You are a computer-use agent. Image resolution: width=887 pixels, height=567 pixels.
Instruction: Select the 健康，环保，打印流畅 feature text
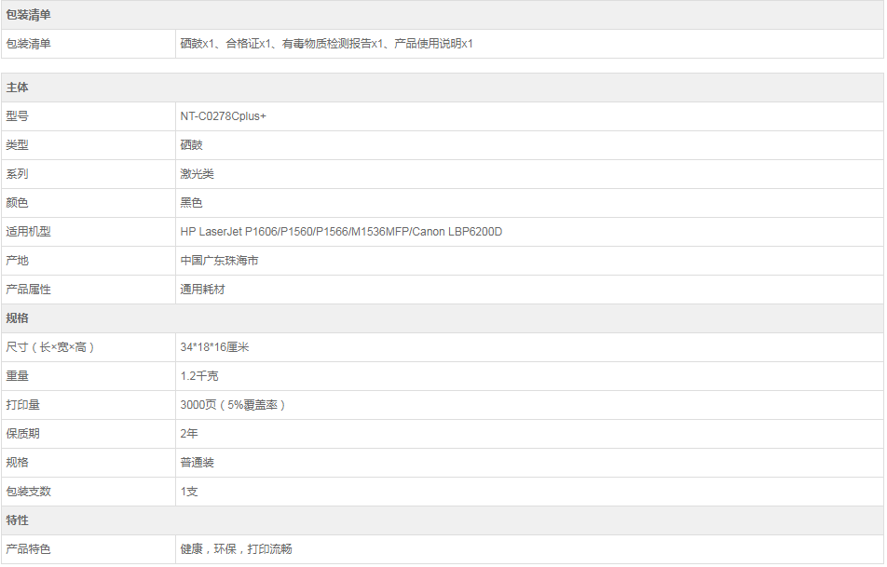236,549
